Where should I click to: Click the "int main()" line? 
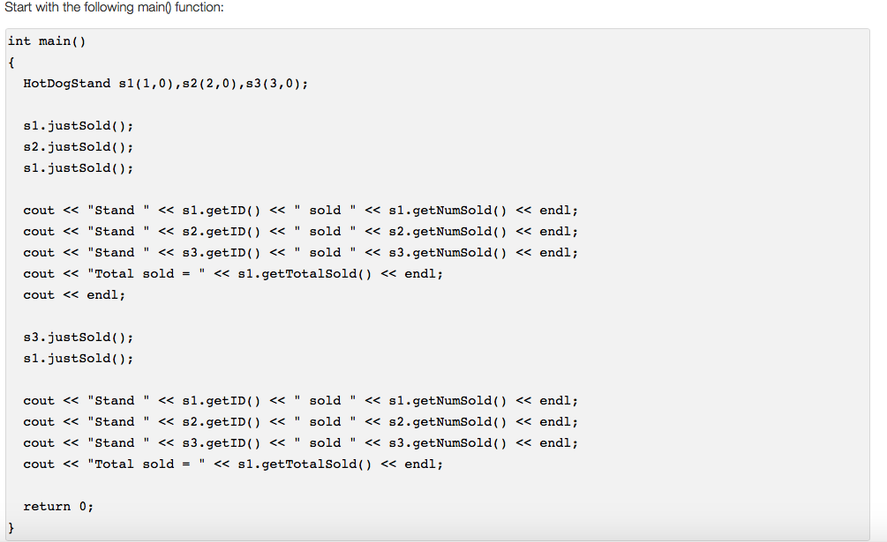coord(47,41)
